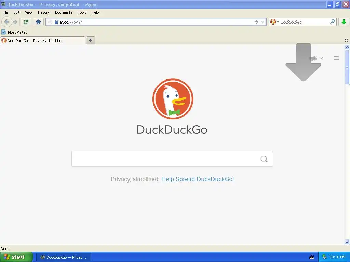Select DuckDuckGo taskbar window button
The width and height of the screenshot is (350, 262).
click(64, 257)
